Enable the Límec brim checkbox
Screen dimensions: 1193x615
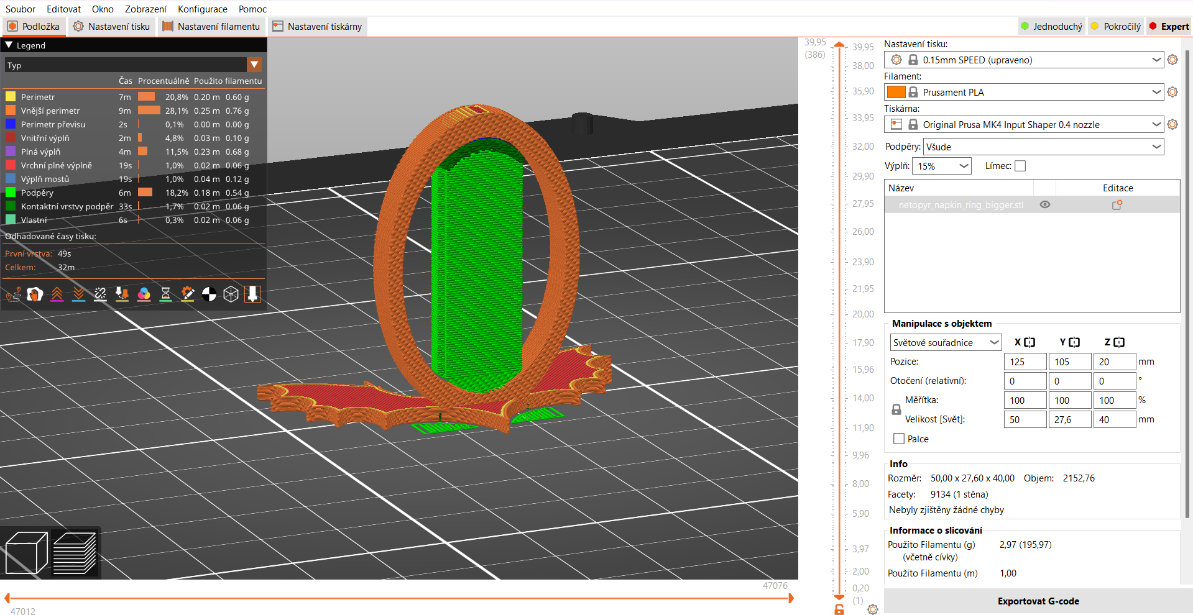point(1020,166)
